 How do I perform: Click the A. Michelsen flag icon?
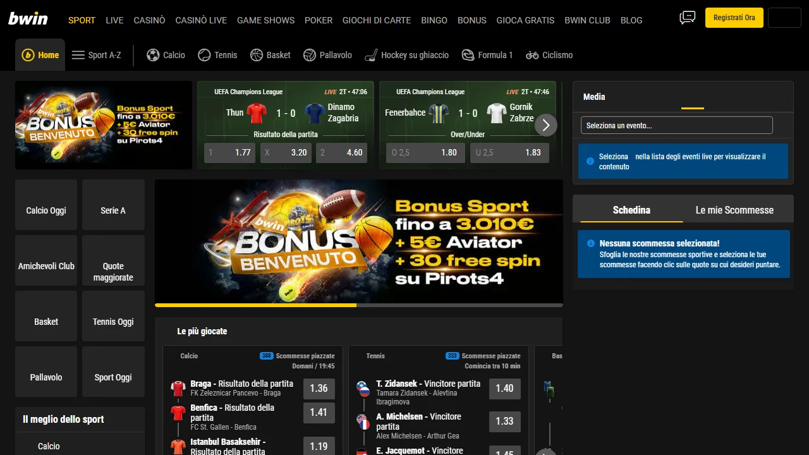[363, 422]
